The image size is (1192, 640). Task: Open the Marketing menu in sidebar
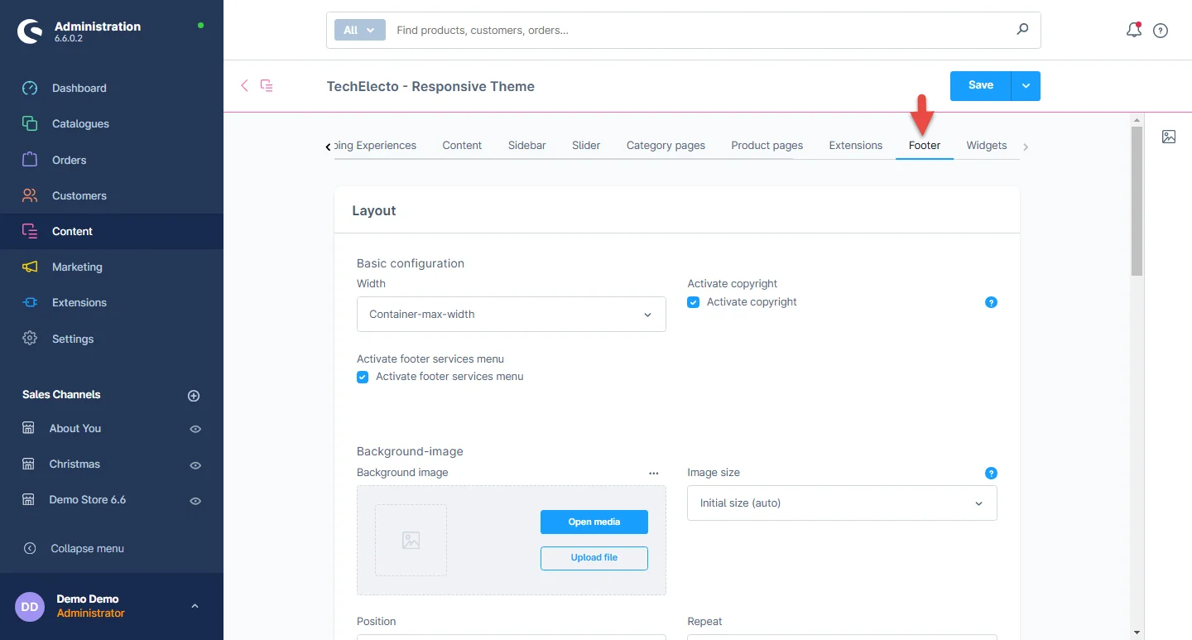pyautogui.click(x=77, y=267)
